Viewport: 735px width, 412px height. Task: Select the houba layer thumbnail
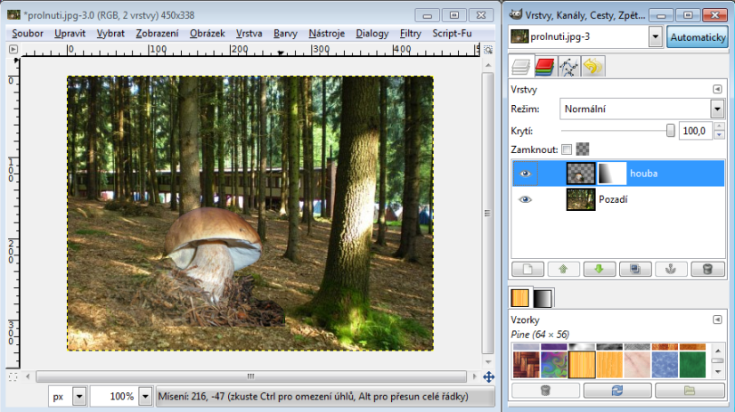point(581,174)
